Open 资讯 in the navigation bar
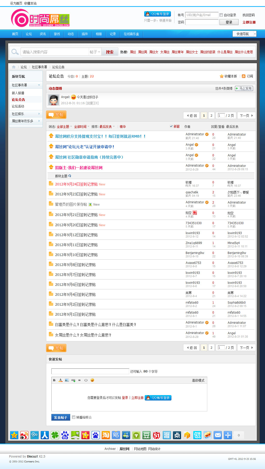This screenshot has height=469, width=265. [x=43, y=34]
